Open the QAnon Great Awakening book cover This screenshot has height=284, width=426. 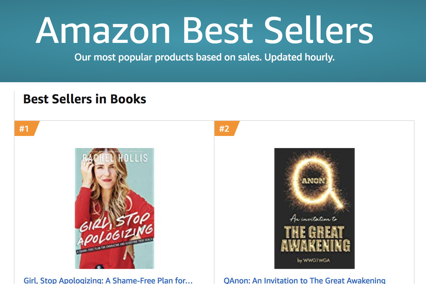point(315,208)
